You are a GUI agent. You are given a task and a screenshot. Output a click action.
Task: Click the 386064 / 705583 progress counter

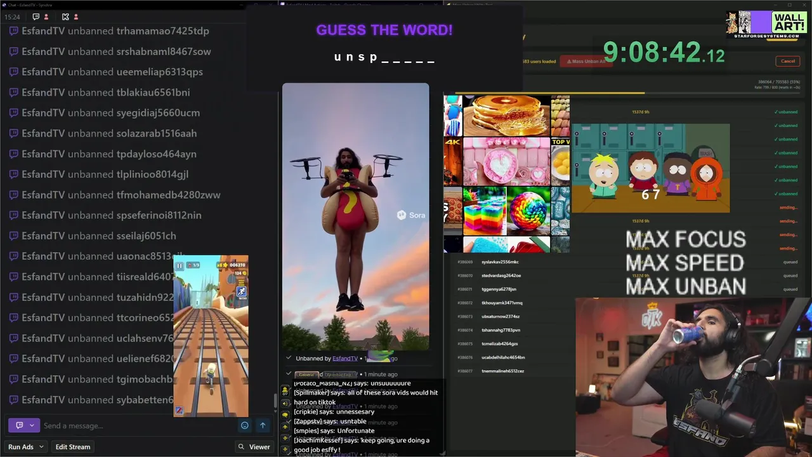(x=780, y=82)
